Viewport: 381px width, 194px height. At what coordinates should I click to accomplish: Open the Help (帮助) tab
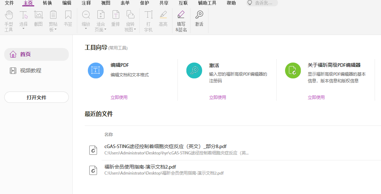point(231,3)
